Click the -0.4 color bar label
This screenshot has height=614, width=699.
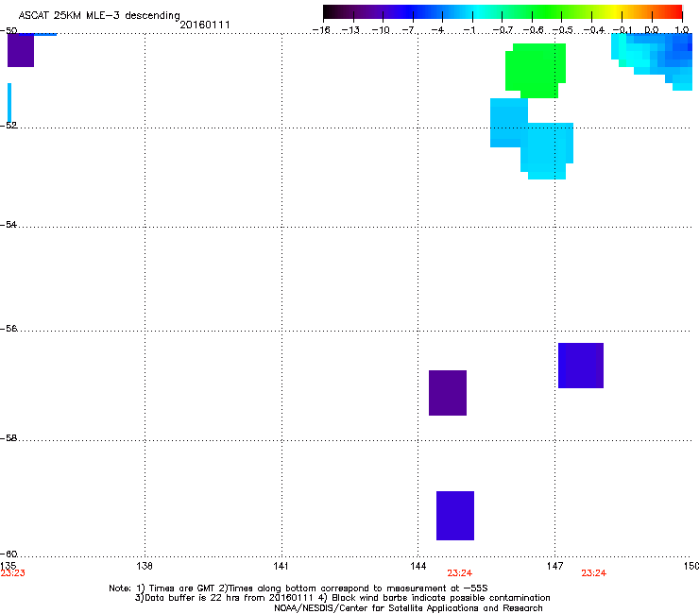(x=594, y=30)
